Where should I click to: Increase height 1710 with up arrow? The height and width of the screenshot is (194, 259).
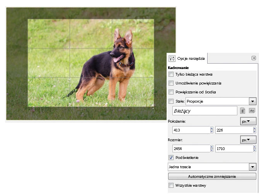coord(254,147)
